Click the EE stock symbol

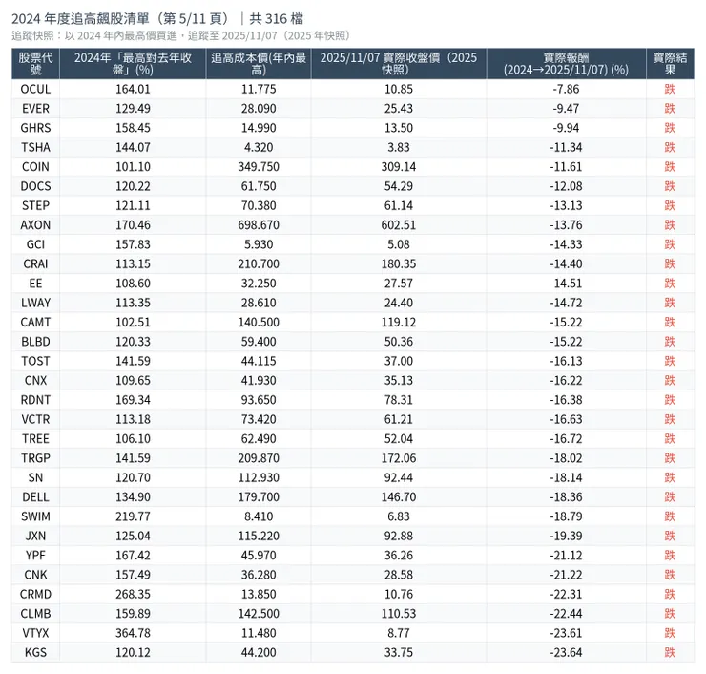tap(35, 284)
